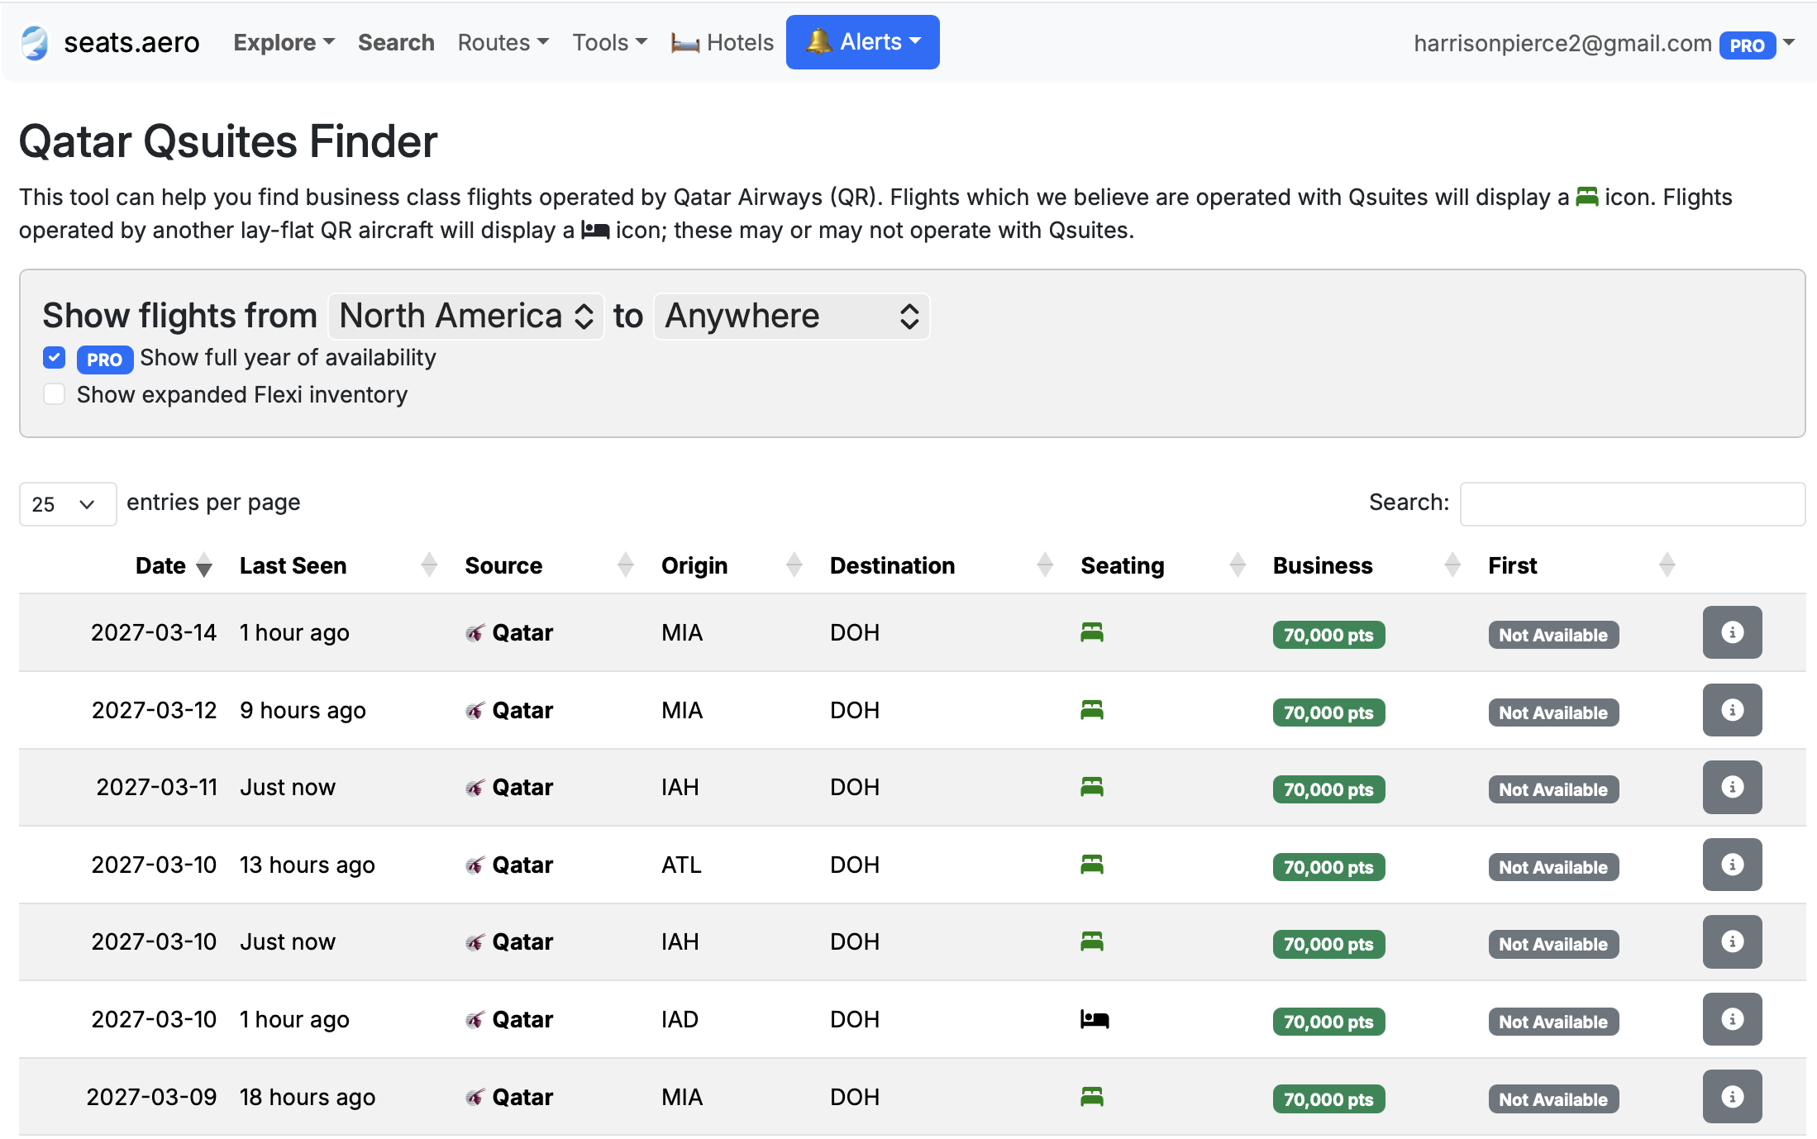Enable Show expanded Flexi inventory
Screen dimensions: 1817x1139
click(54, 394)
